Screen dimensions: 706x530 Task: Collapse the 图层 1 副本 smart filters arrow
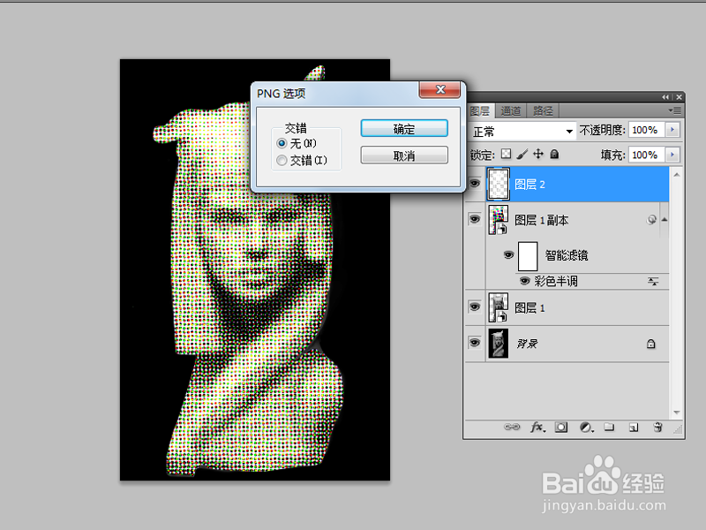coord(665,219)
